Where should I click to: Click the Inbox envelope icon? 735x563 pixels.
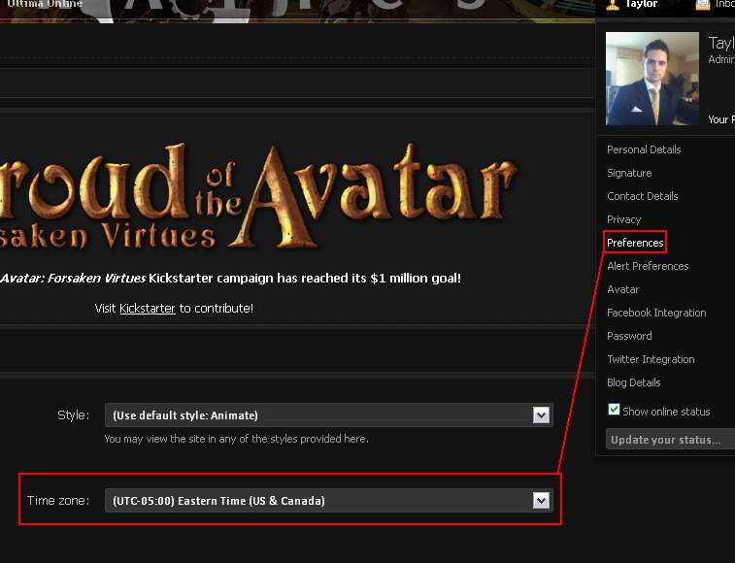pos(702,5)
